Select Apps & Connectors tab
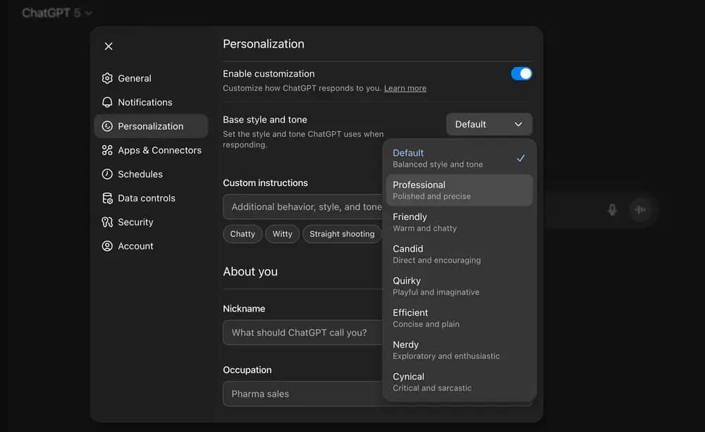Image resolution: width=705 pixels, height=432 pixels. click(151, 150)
